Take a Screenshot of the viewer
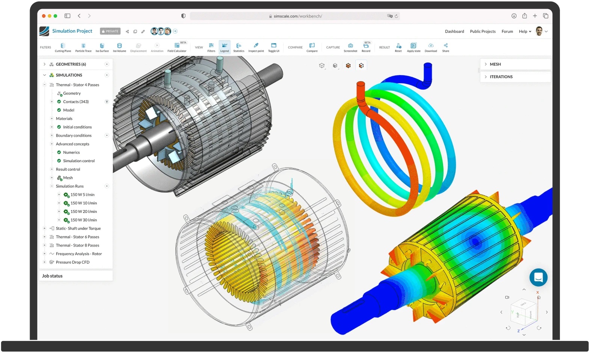 (x=350, y=47)
